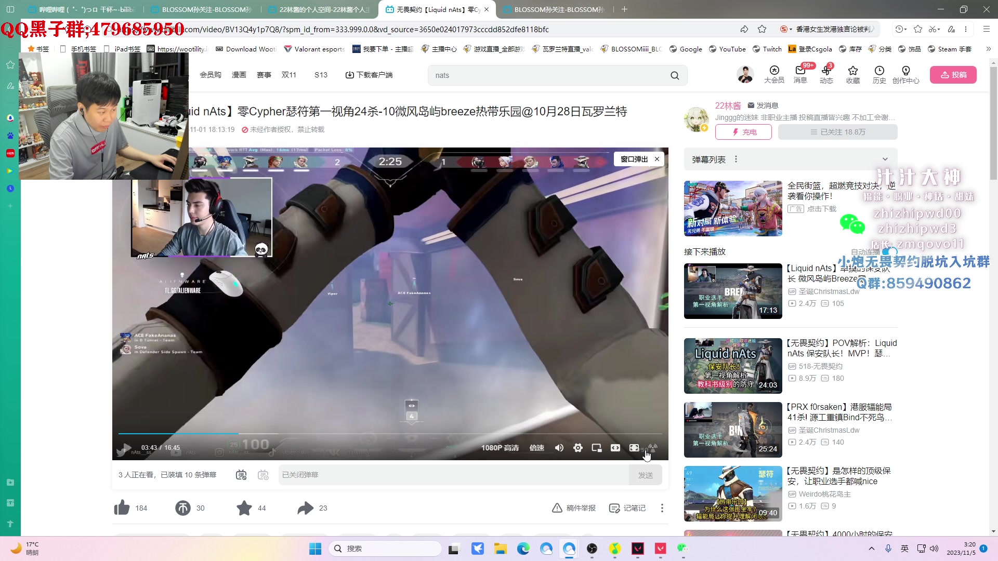Image resolution: width=998 pixels, height=561 pixels.
Task: Click 发消息 to message the uploader
Action: pos(763,105)
